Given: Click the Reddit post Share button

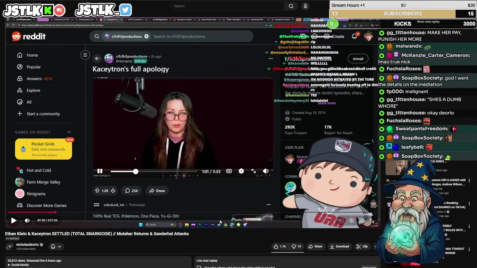Looking at the screenshot, I should (x=157, y=191).
